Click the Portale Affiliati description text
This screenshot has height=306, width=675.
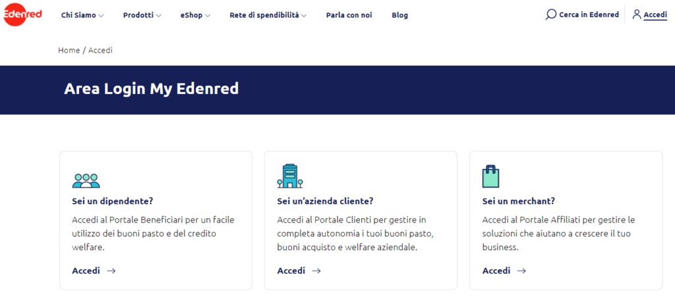point(559,234)
